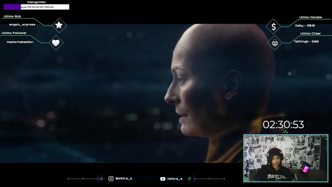Click the streamer webcam thumbnail
This screenshot has width=332, height=187.
click(286, 158)
